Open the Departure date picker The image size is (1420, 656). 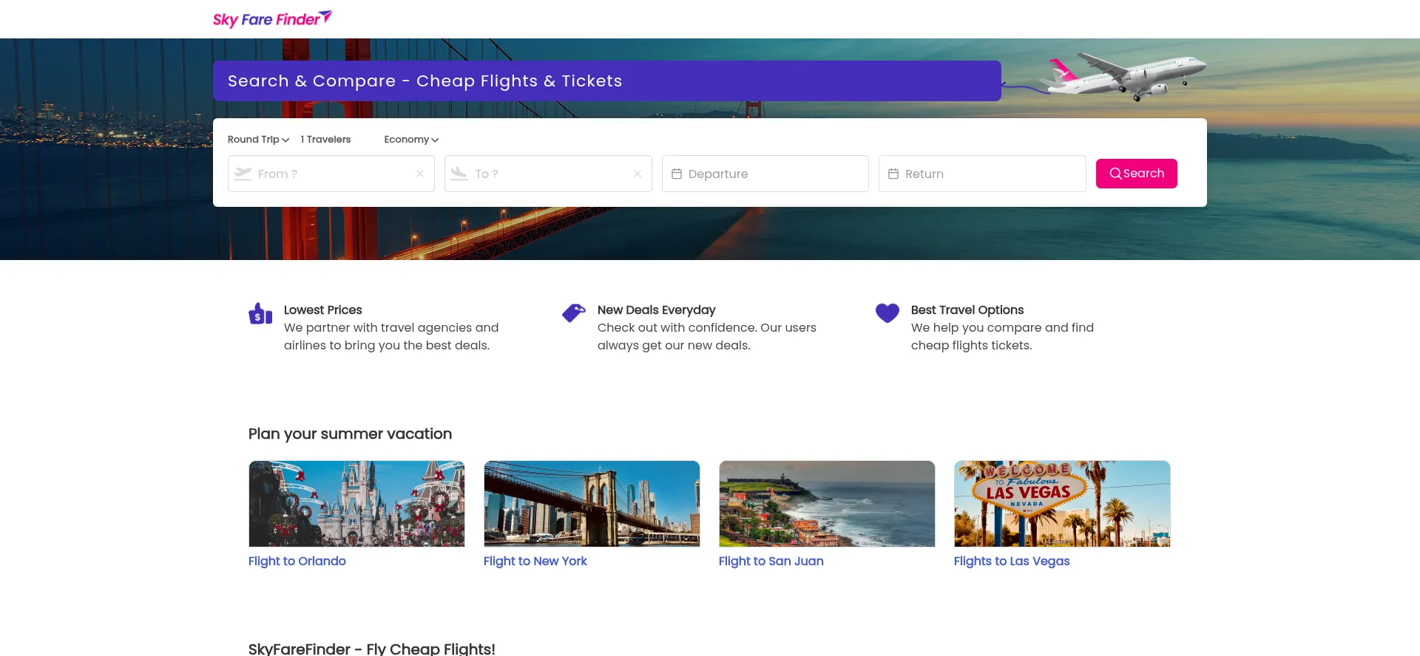pyautogui.click(x=765, y=174)
